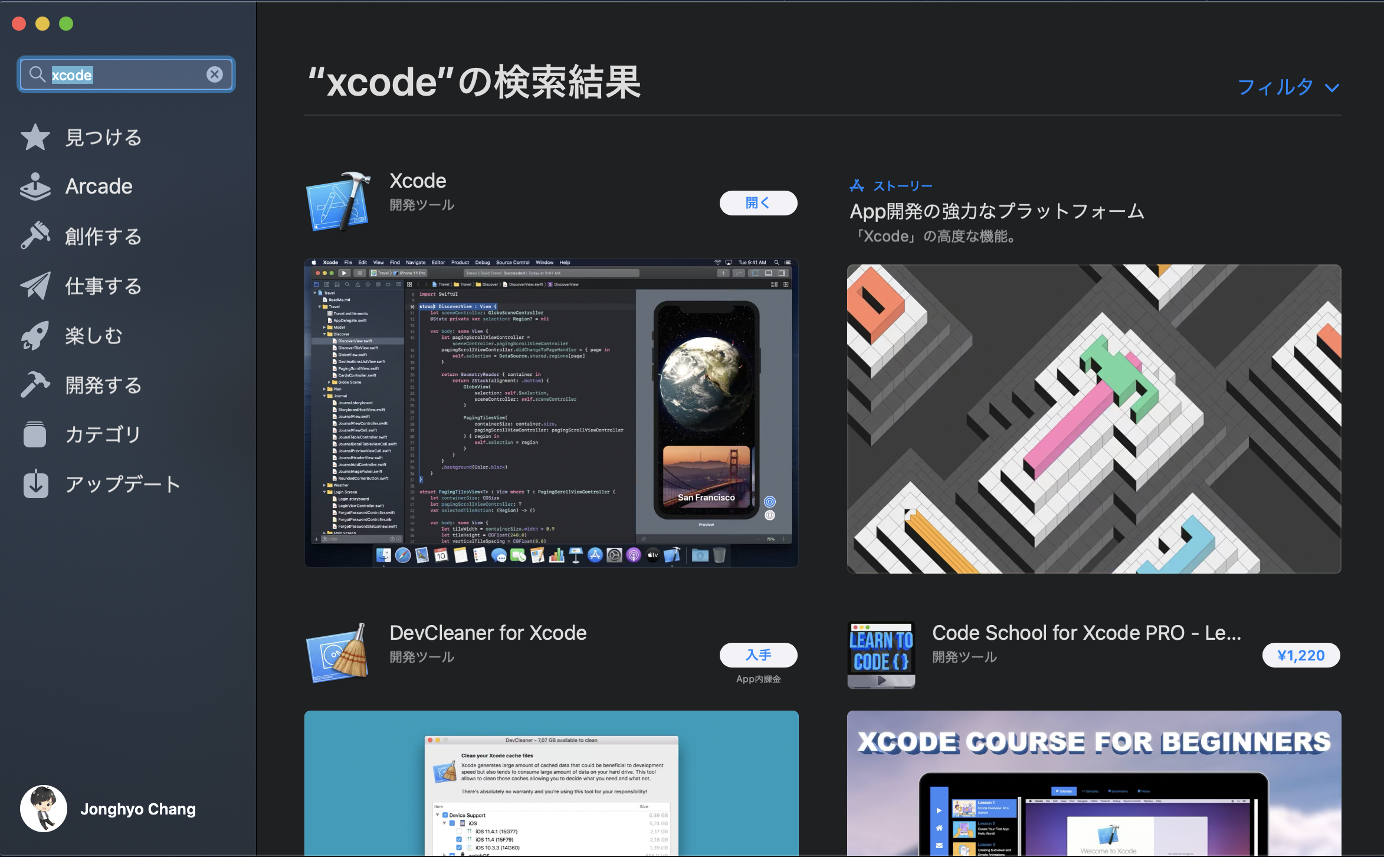Click 入手 for DevCleaner for Xcode
The width and height of the screenshot is (1384, 857).
tap(758, 655)
